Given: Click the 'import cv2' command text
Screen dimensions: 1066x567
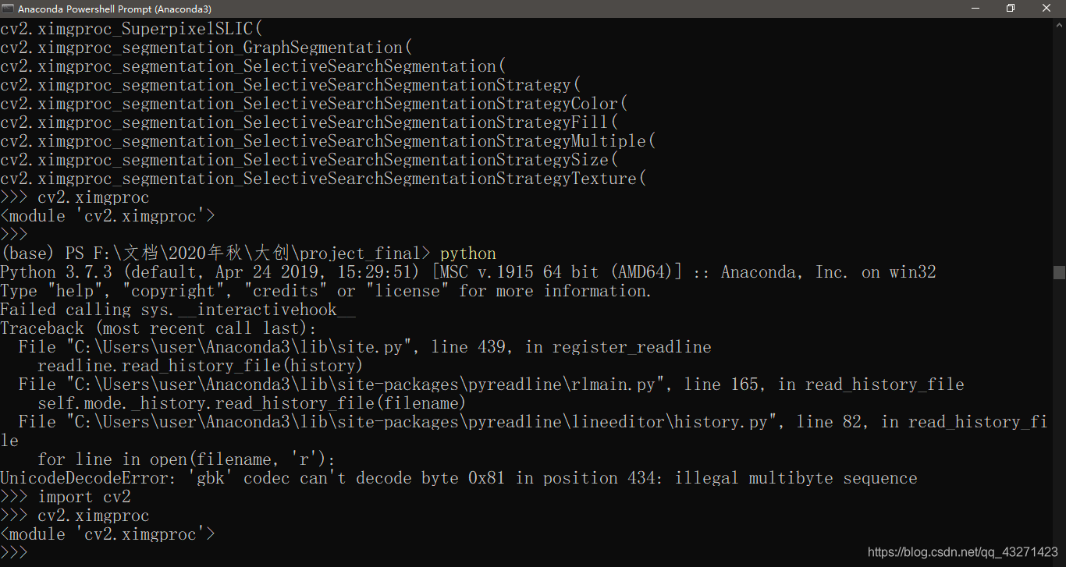Looking at the screenshot, I should pos(84,496).
